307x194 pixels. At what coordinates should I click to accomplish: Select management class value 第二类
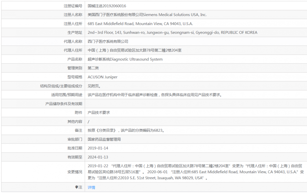pyautogui.click(x=93, y=68)
